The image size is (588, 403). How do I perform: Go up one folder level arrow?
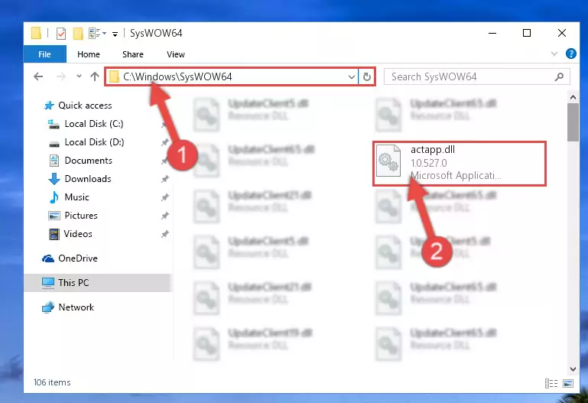pos(95,76)
